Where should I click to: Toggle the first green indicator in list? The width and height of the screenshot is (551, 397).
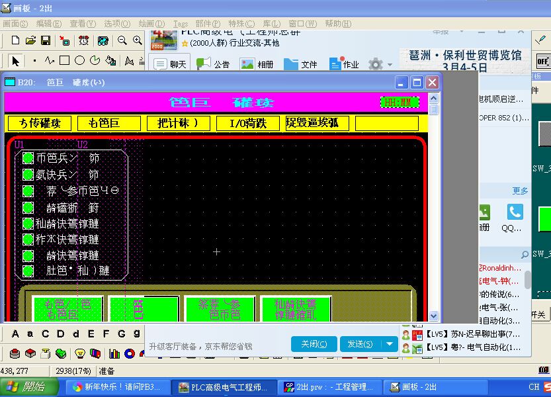[x=28, y=158]
